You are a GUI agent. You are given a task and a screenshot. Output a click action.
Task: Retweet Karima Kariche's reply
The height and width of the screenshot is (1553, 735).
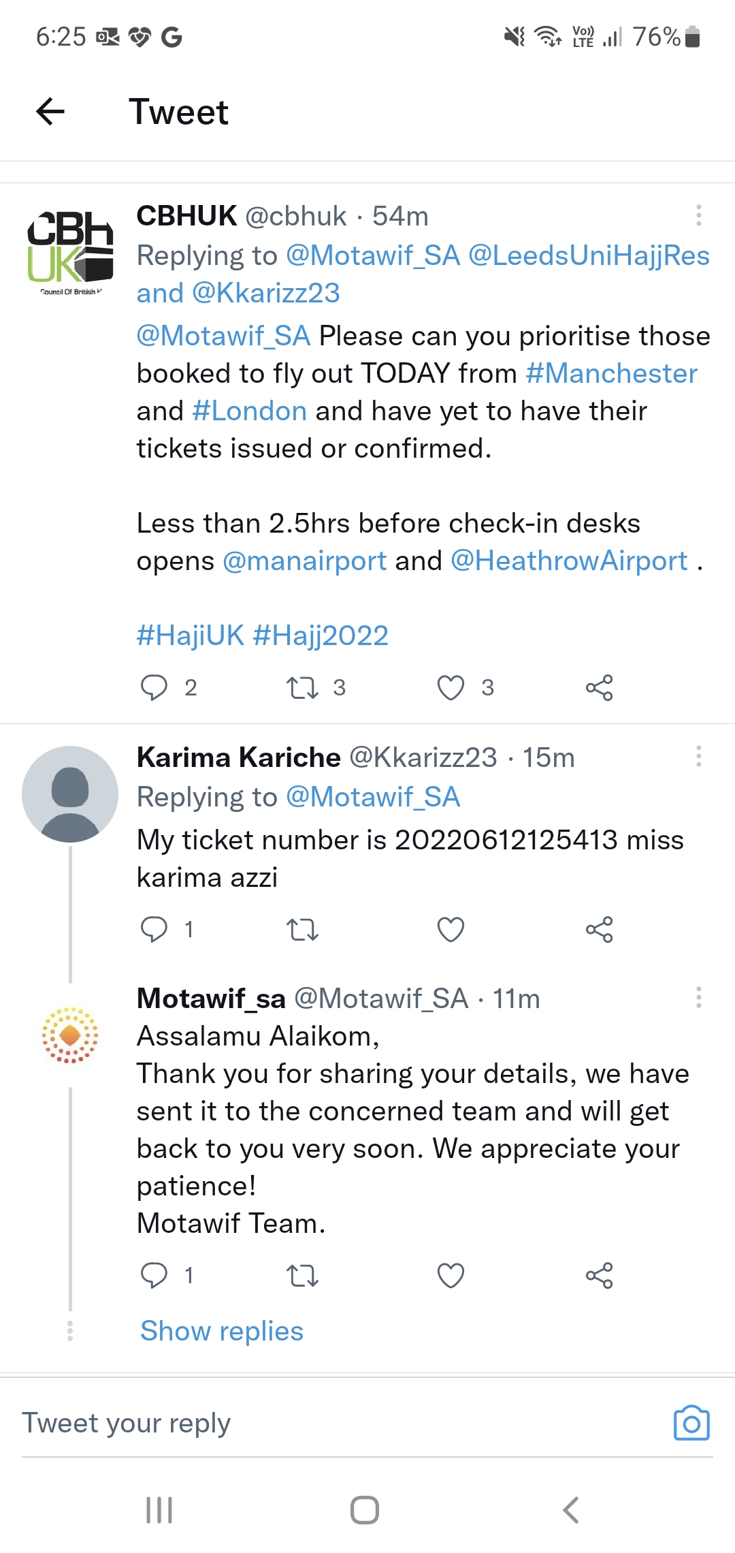coord(303,929)
